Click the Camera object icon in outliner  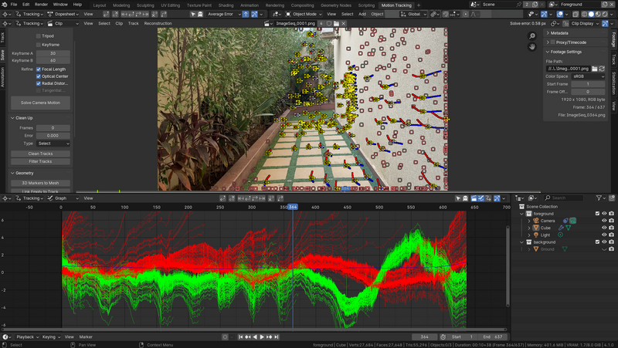(x=535, y=221)
